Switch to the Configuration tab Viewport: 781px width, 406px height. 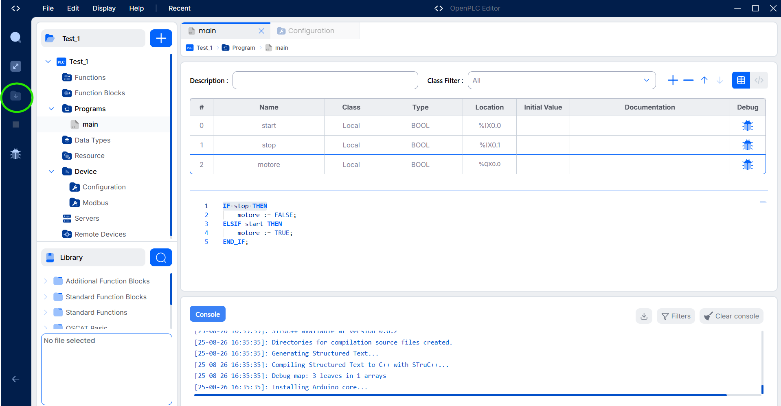315,31
